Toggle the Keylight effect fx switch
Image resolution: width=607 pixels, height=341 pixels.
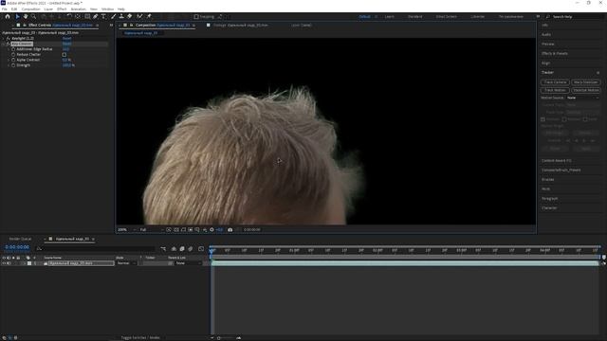click(8, 38)
